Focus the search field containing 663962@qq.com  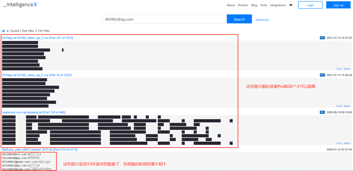tap(164, 19)
